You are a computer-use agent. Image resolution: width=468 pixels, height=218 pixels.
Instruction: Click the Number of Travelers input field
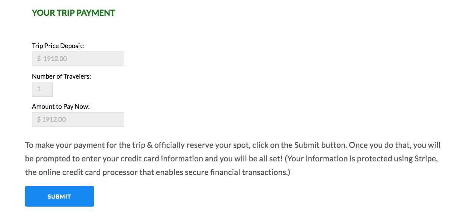coord(42,89)
